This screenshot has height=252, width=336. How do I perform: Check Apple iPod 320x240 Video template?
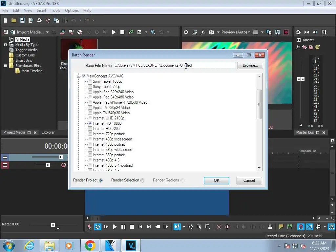tap(90, 92)
